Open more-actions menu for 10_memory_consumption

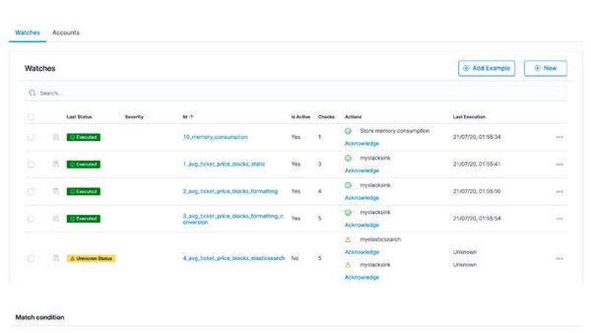pyautogui.click(x=559, y=137)
